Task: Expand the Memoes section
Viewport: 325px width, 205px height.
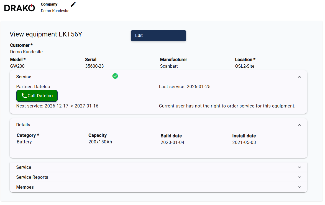Action: (x=158, y=187)
